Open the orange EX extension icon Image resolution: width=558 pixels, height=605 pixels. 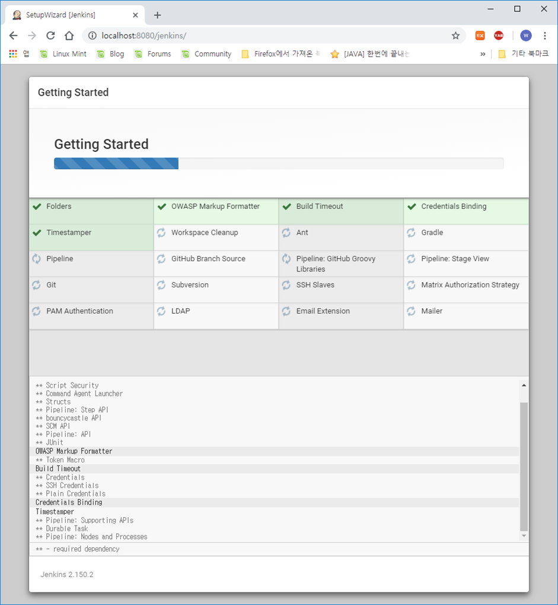click(480, 36)
